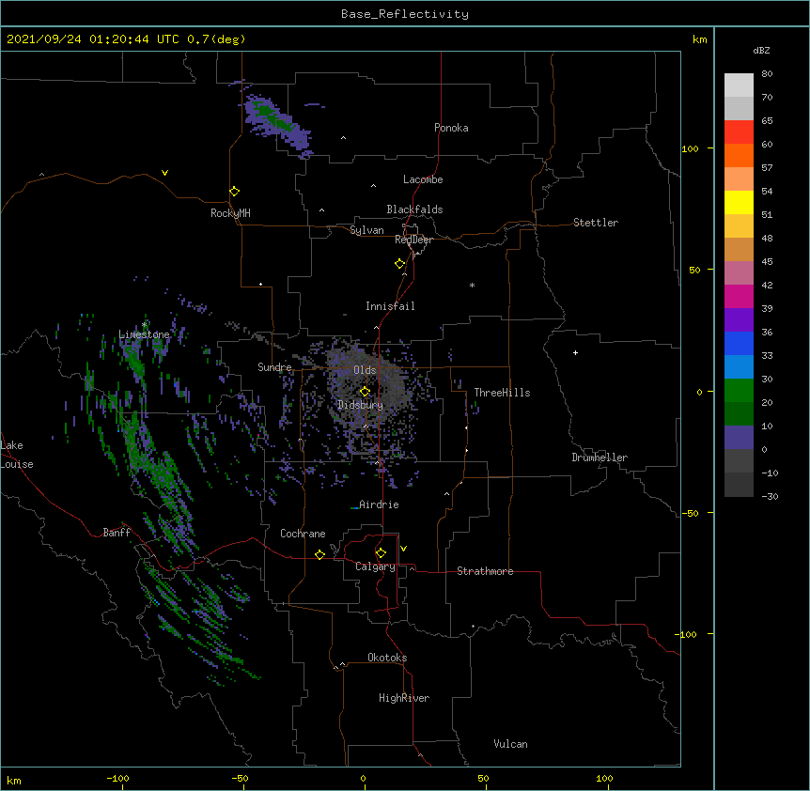
Task: Click the Stettler city label
Action: (x=596, y=223)
